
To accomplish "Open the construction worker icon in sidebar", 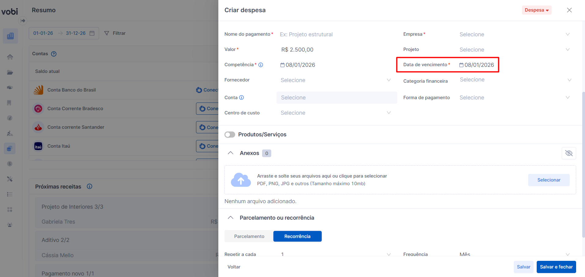I will [10, 133].
